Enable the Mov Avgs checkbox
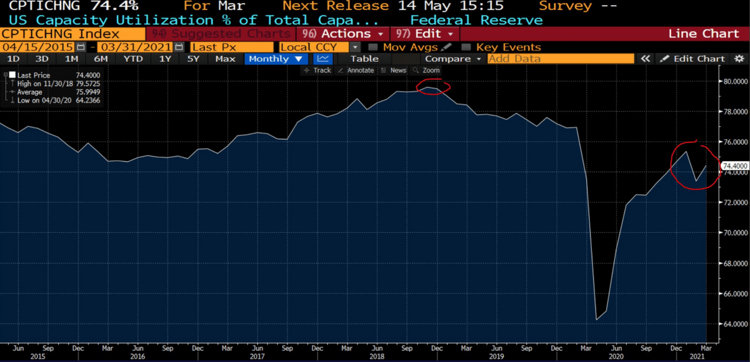 [x=372, y=47]
